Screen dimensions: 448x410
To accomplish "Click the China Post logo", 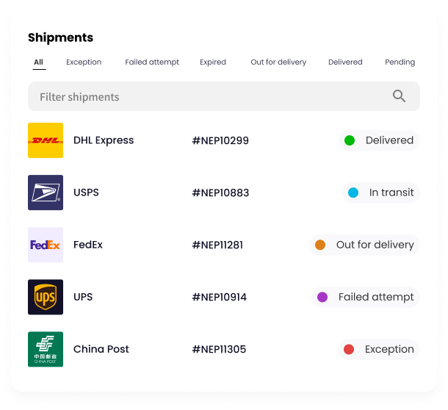I will pos(46,349).
